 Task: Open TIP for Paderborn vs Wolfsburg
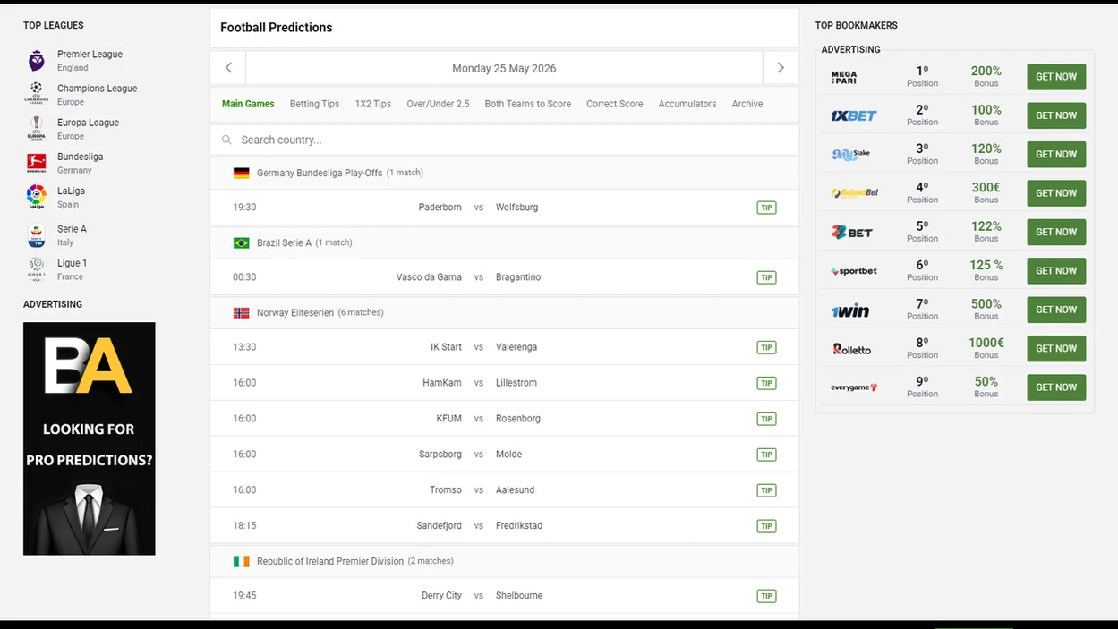766,208
